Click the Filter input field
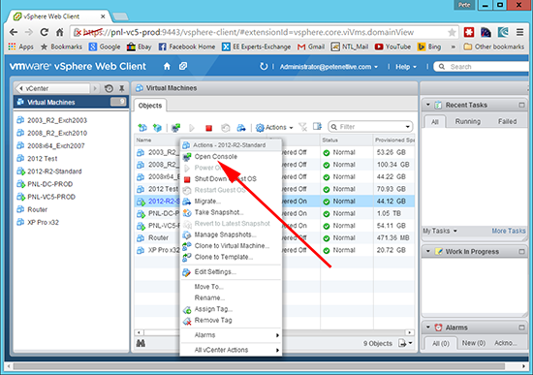The width and height of the screenshot is (533, 375). (x=371, y=127)
